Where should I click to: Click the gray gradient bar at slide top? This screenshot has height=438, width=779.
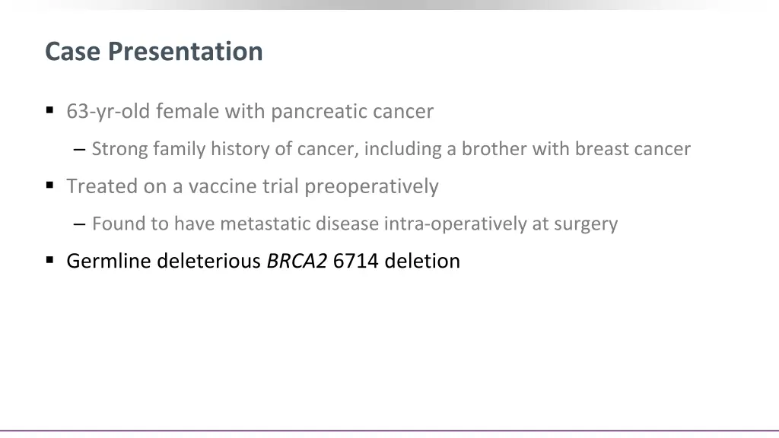point(389,5)
